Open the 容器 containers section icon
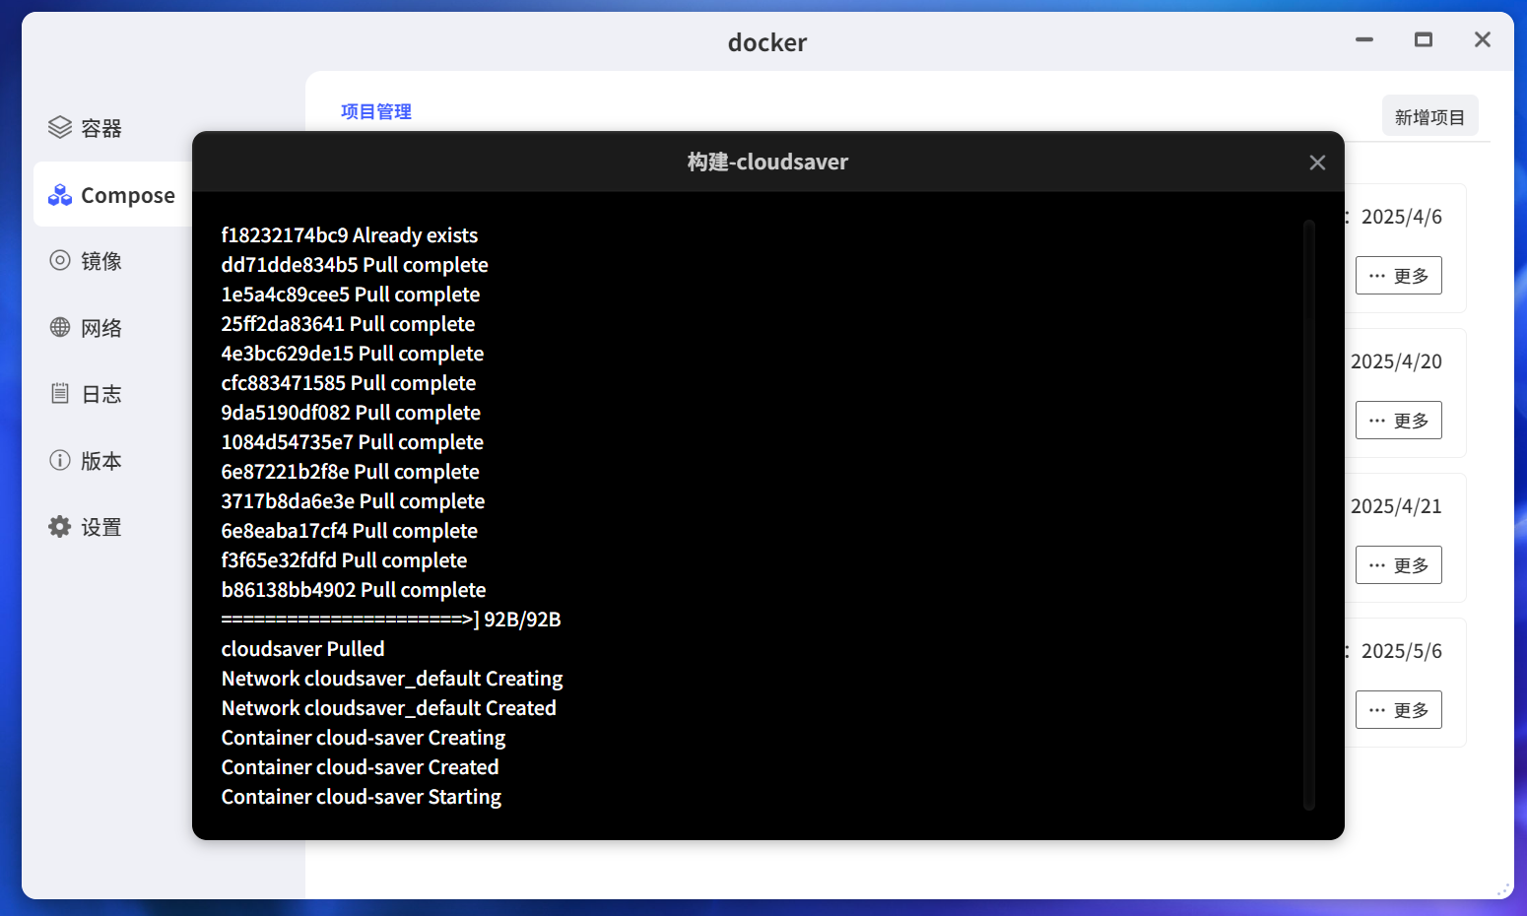Screen dimensions: 1527x916 pos(60,127)
